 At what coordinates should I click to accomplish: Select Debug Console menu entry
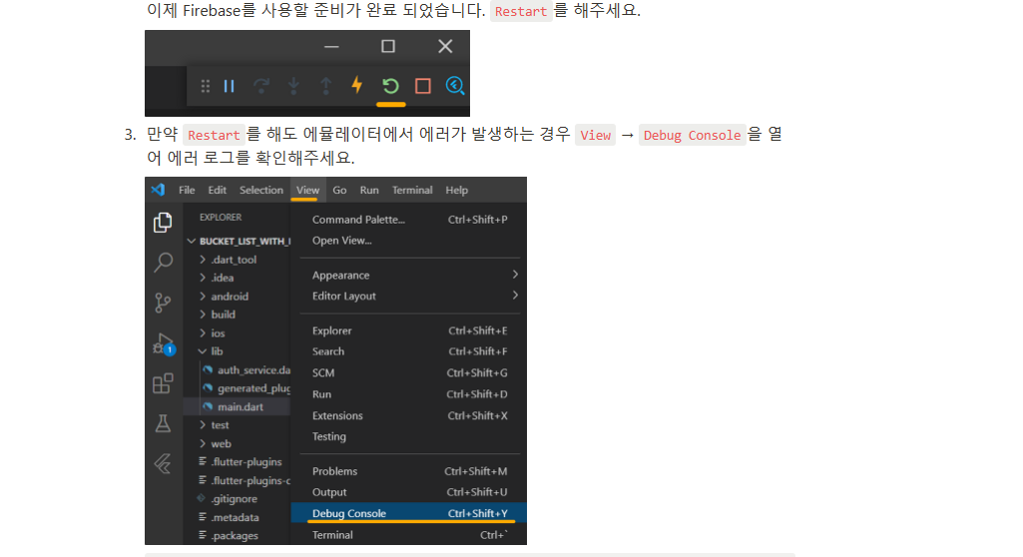pyautogui.click(x=409, y=513)
